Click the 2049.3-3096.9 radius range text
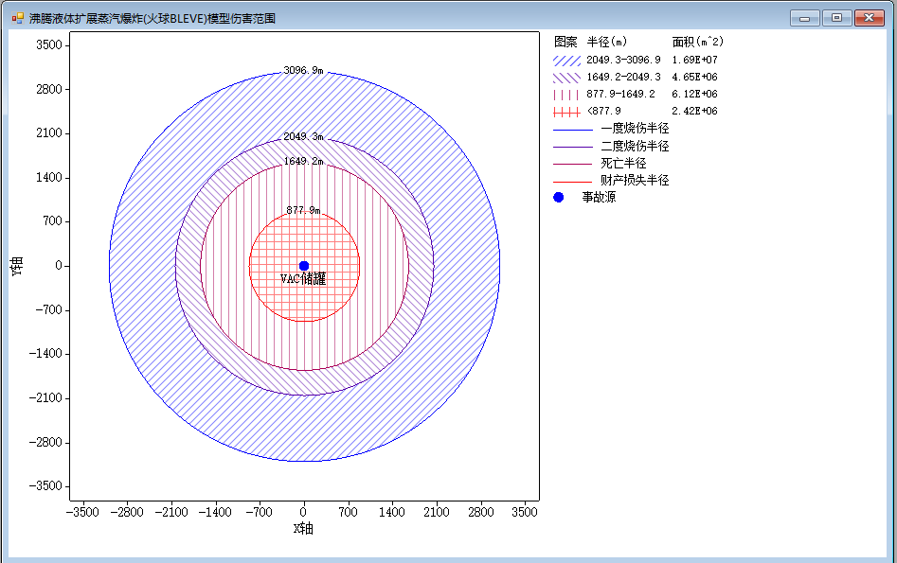 click(623, 60)
